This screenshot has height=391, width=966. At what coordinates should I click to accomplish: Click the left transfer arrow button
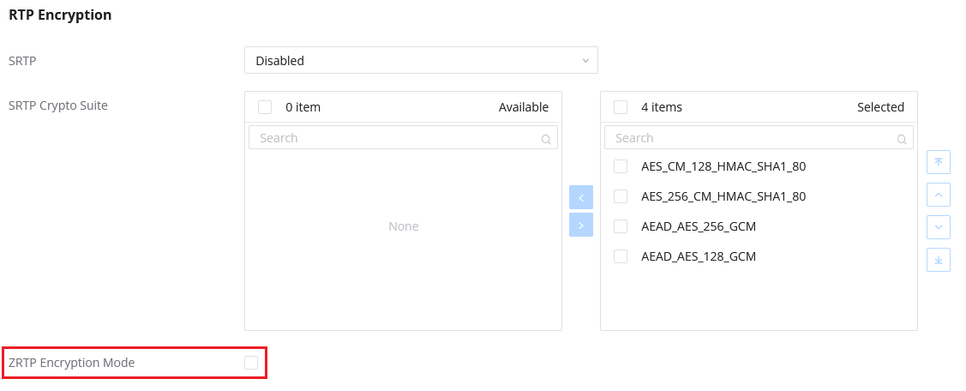581,197
